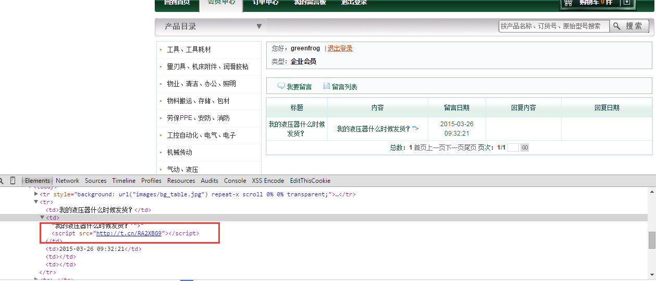Expand the tr node with bg_table.jpg style
Viewport: 656px width, 281px height.
tap(36, 194)
